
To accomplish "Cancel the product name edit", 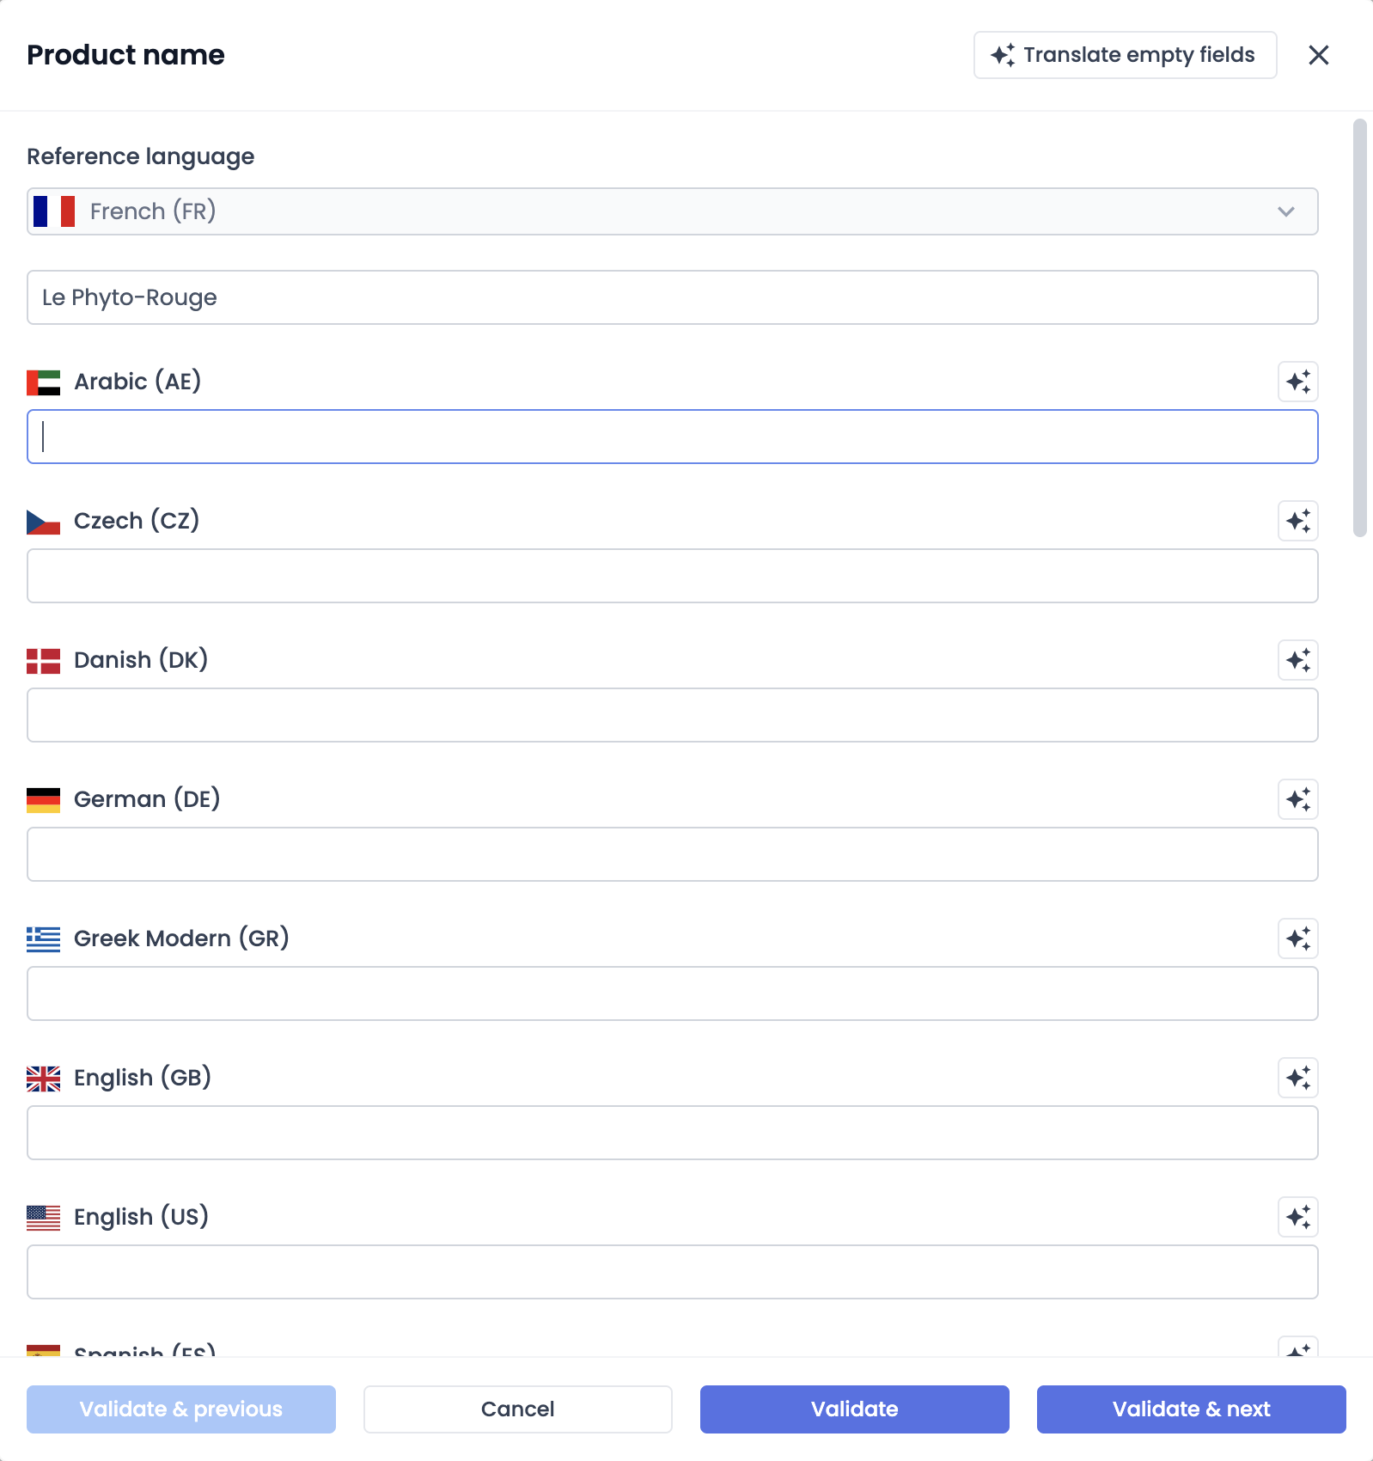I will tap(517, 1409).
